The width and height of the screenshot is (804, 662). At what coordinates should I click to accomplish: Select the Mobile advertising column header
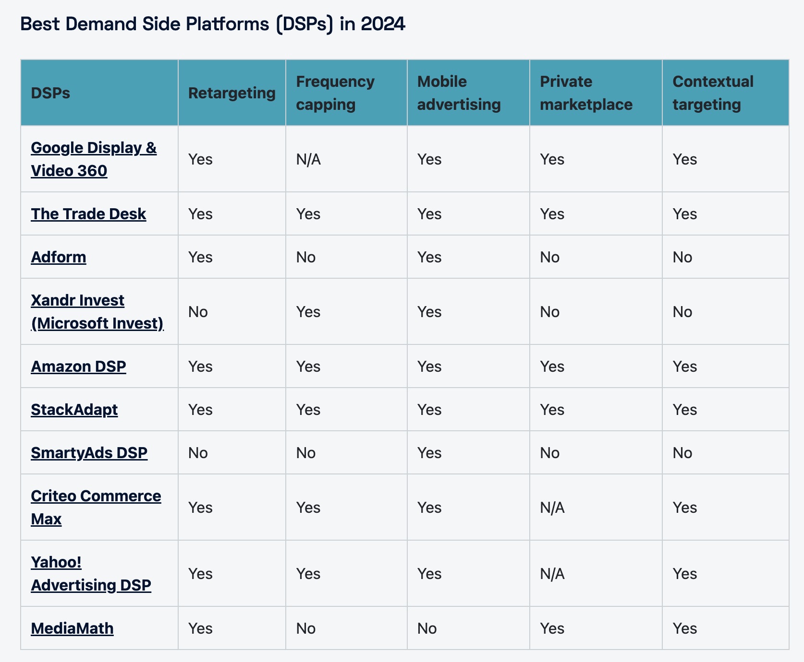pyautogui.click(x=468, y=93)
